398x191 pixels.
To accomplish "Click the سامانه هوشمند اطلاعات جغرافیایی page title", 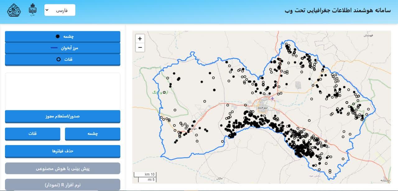I will 337,10.
